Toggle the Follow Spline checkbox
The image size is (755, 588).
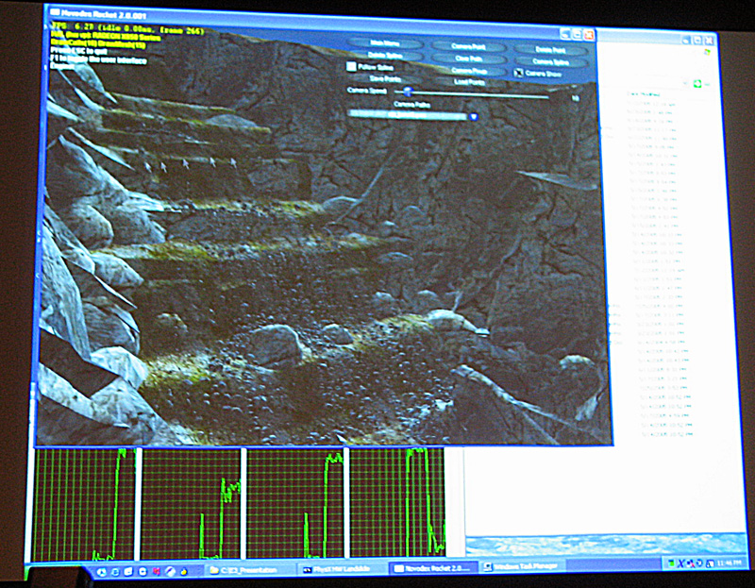[x=351, y=67]
